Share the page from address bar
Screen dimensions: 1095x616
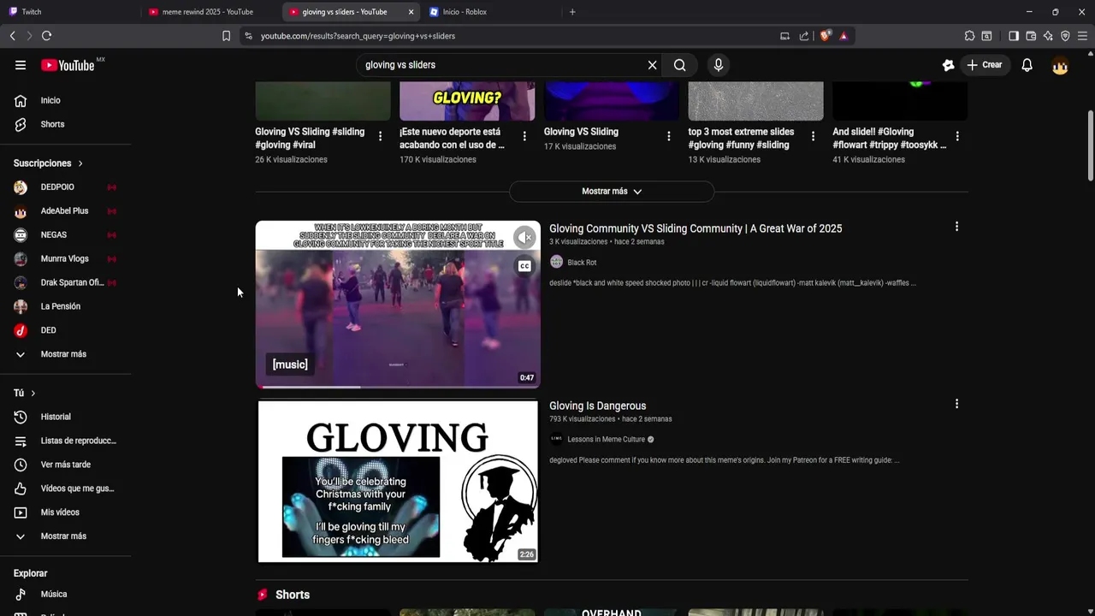coord(804,36)
